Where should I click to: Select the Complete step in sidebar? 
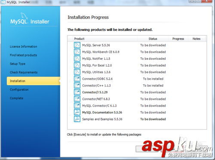16,98
